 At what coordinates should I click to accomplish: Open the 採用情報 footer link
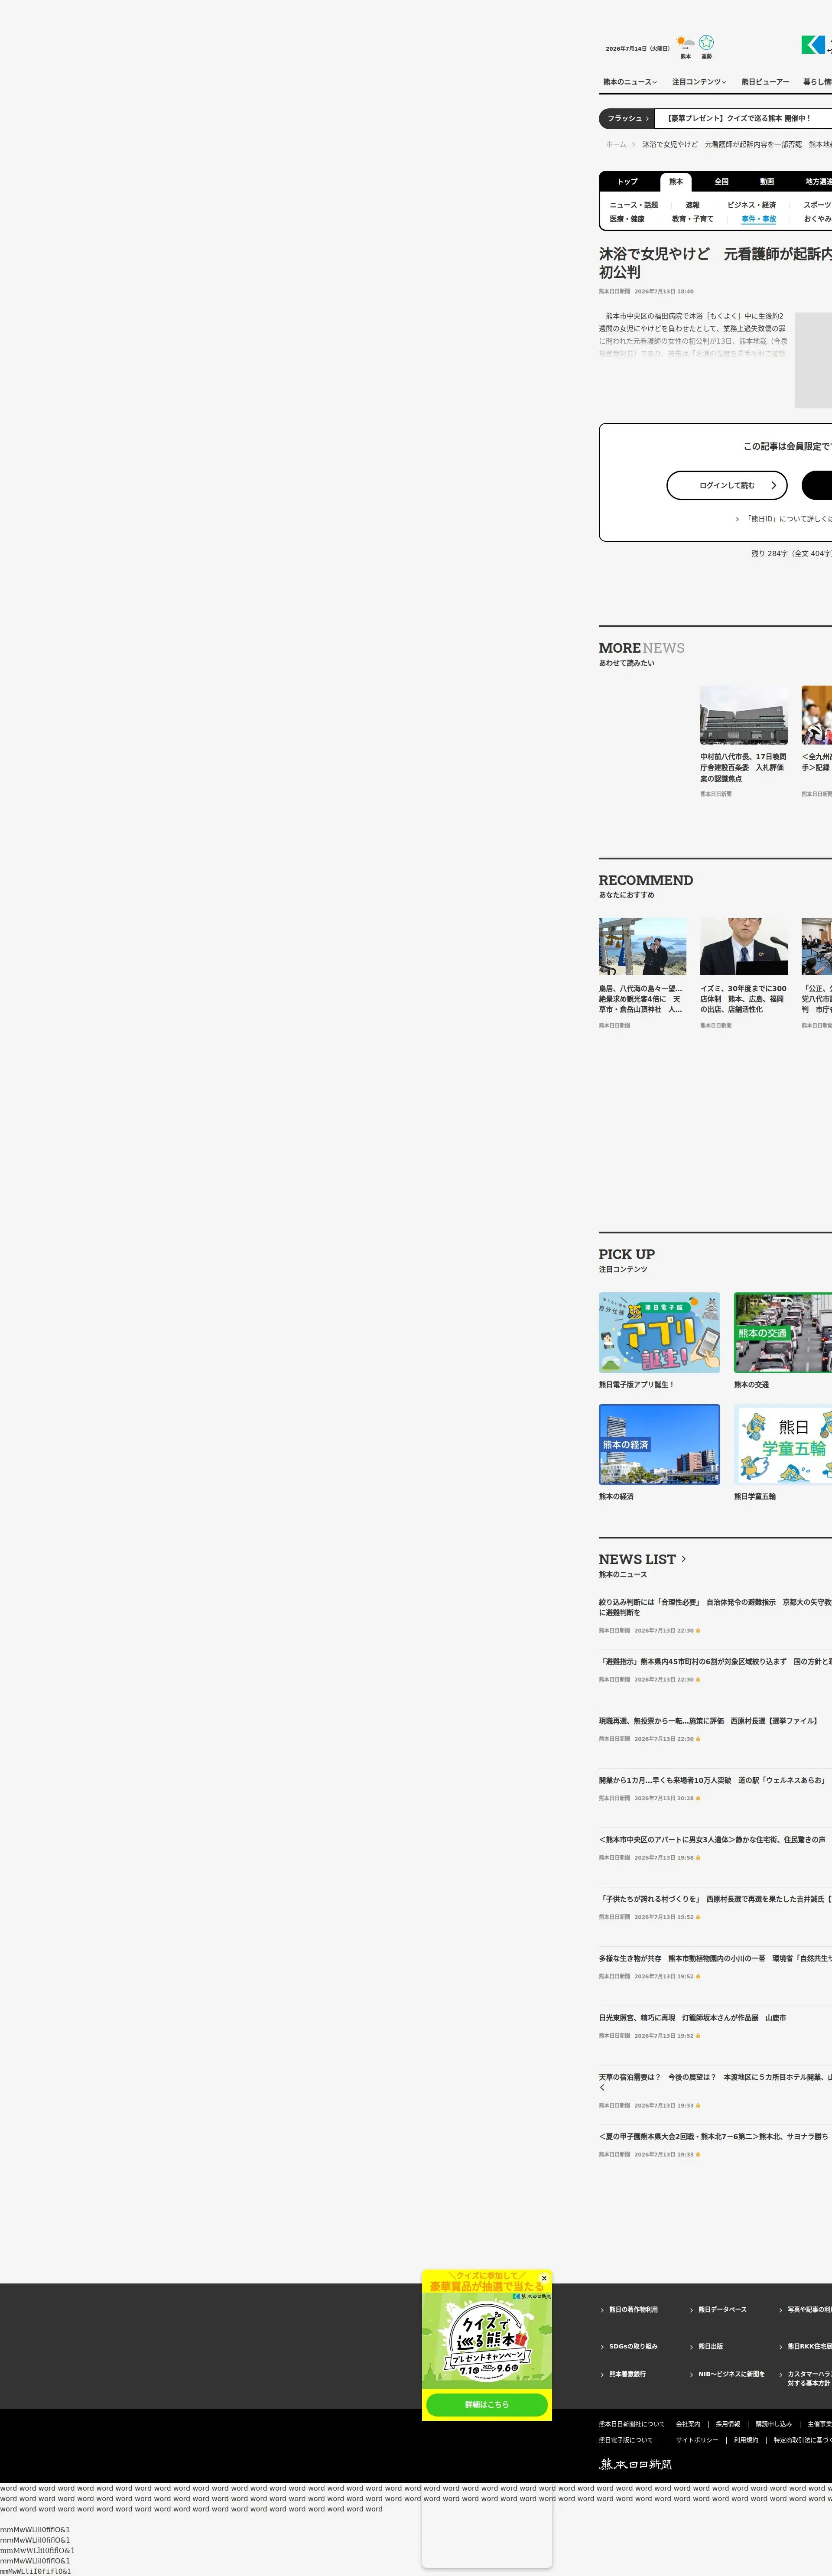tap(728, 2424)
